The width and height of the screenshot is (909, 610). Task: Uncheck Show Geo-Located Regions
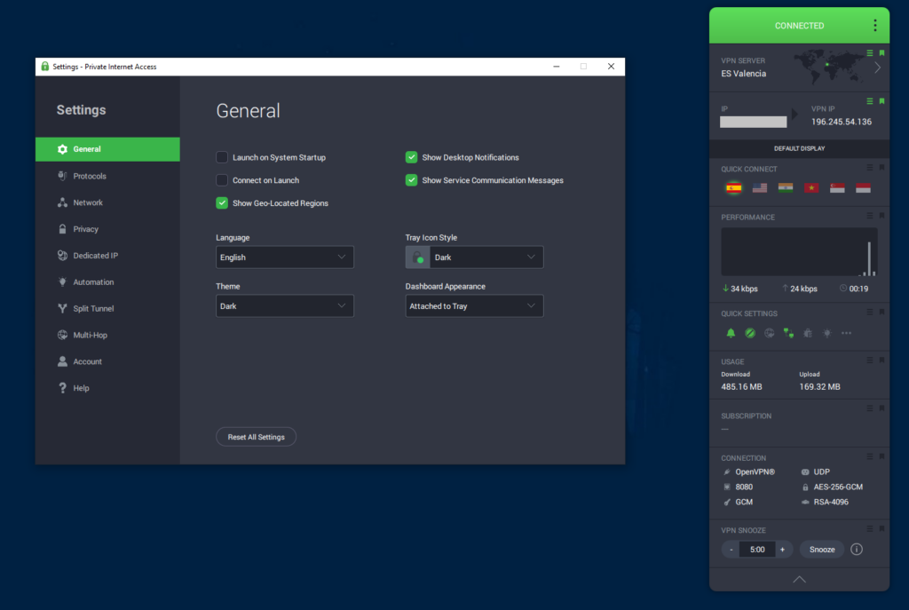coord(221,202)
